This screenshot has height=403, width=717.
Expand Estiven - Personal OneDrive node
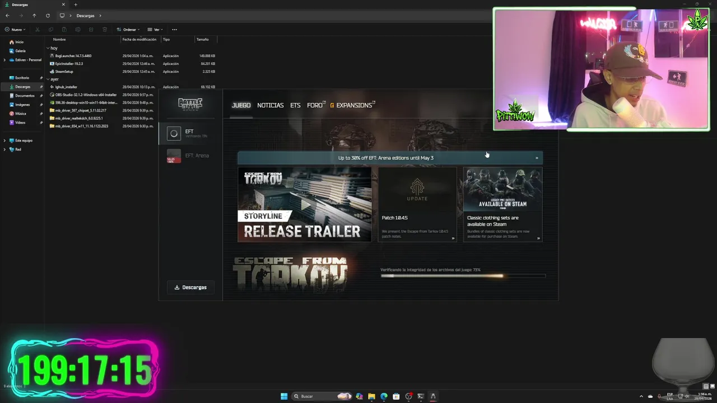point(4,60)
